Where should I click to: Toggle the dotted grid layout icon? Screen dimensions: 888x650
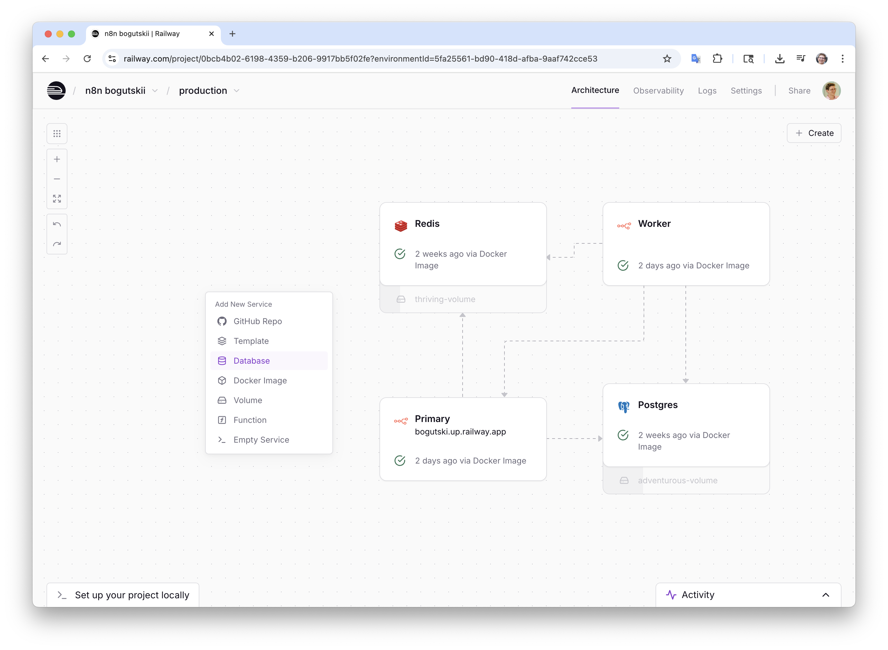point(57,134)
